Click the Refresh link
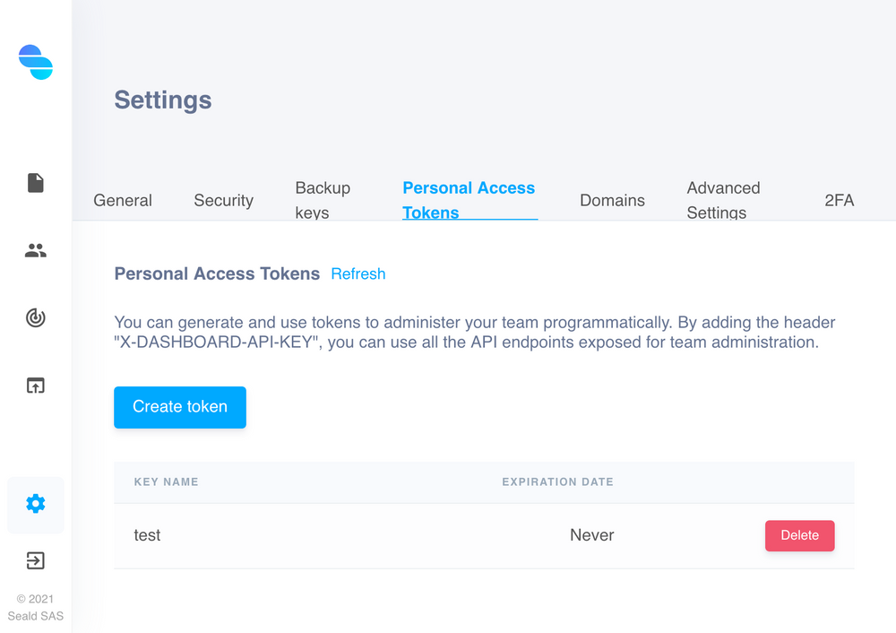The height and width of the screenshot is (633, 896). point(358,274)
